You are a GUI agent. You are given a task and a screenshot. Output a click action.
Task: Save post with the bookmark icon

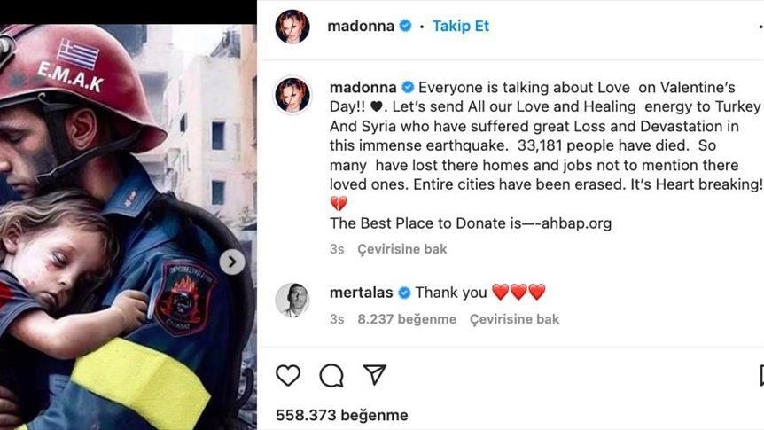click(761, 375)
